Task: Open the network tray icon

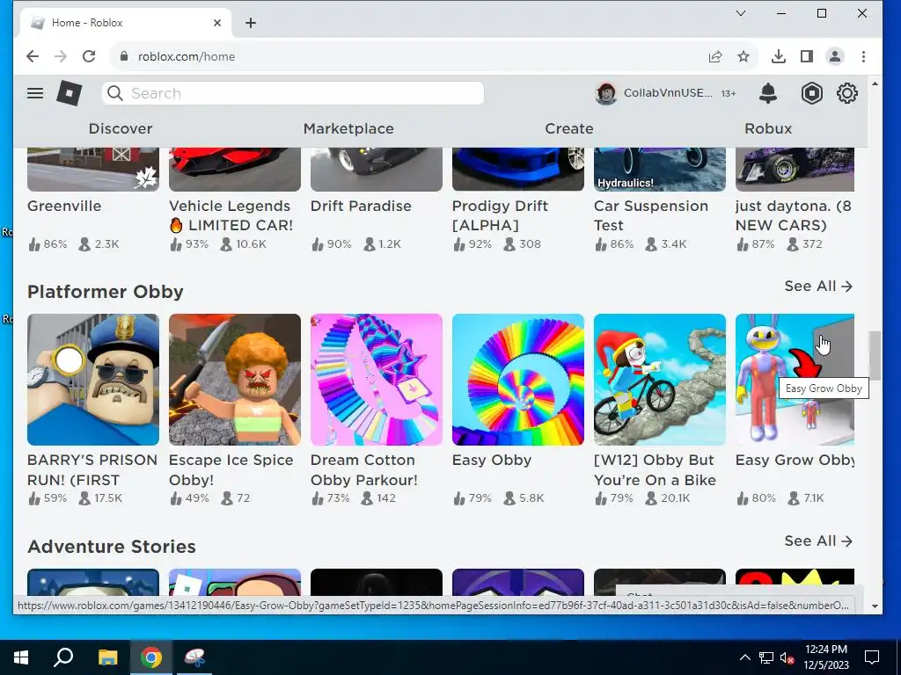Action: click(766, 657)
